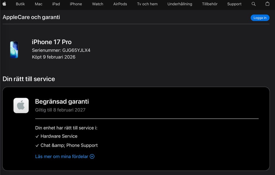The height and width of the screenshot is (175, 275).
Task: Click the plus circle icon beside benefits link
Action: (x=92, y=156)
